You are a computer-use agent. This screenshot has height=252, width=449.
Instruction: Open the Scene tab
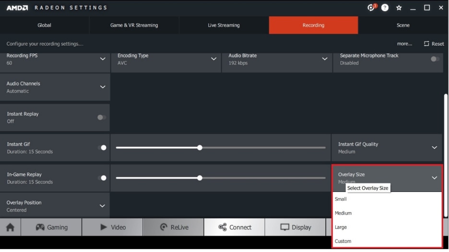[x=403, y=25]
